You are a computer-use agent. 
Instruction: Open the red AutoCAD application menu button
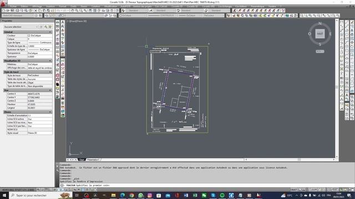pyautogui.click(x=3, y=3)
